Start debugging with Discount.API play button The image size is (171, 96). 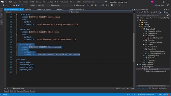pos(80,5)
